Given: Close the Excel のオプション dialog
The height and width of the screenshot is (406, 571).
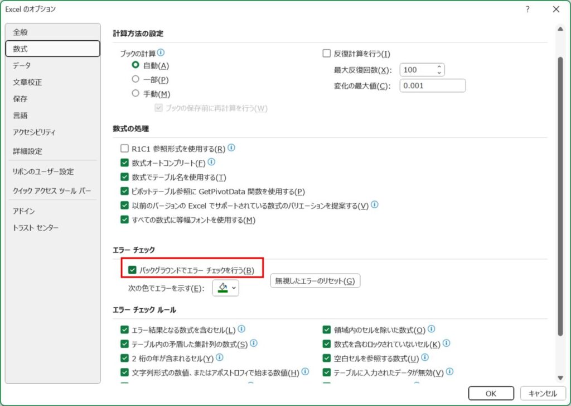Looking at the screenshot, I should [556, 9].
